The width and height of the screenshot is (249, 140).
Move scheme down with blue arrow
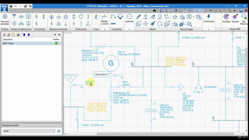(x=29, y=35)
